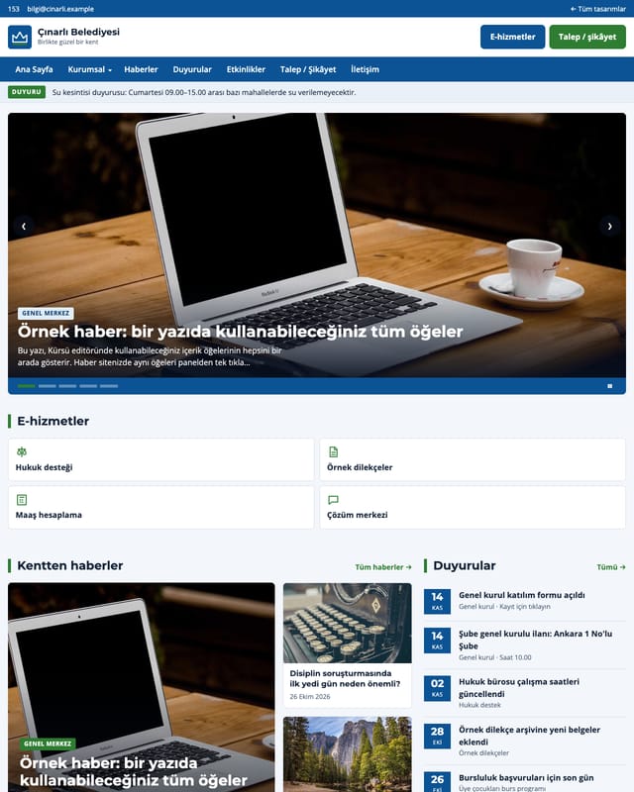The height and width of the screenshot is (792, 634).
Task: Click the 28 EKİ date badge
Action: [x=437, y=736]
